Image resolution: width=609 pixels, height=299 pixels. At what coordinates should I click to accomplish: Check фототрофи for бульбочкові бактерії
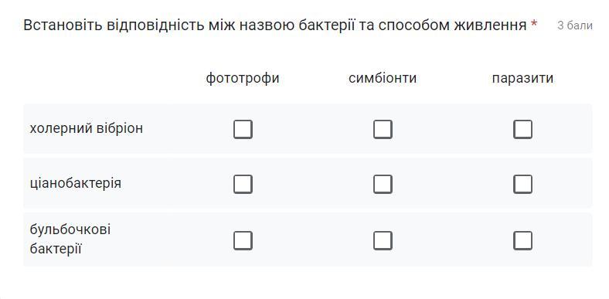coord(243,241)
